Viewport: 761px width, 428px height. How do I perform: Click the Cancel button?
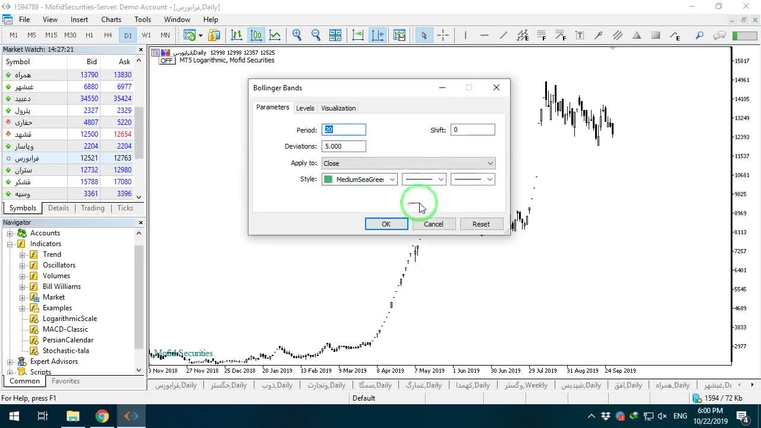pyautogui.click(x=433, y=224)
